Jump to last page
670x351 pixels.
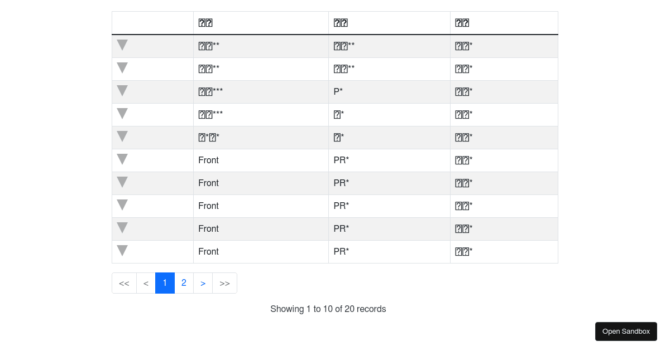(224, 283)
